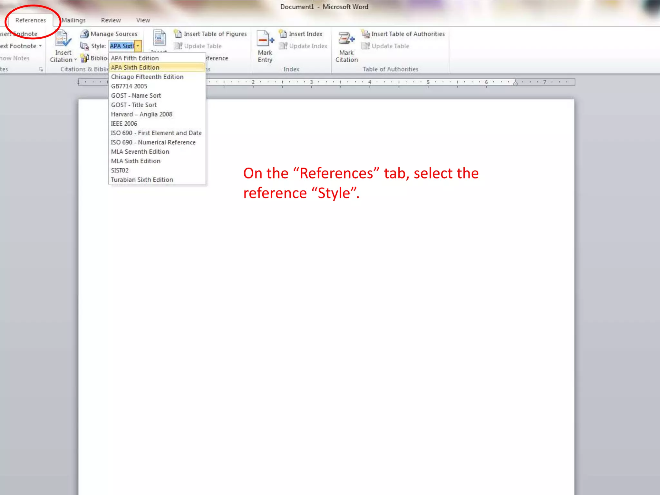Click the horizontal ruler at mark 3
This screenshot has width=660, height=495.
coord(311,82)
